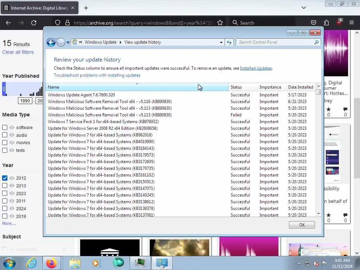The height and width of the screenshot is (270, 360).
Task: Open Firefox hamburger application menu
Action: (352, 23)
